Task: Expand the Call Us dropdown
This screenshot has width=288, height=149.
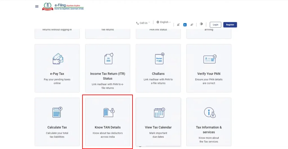Action: click(x=143, y=23)
